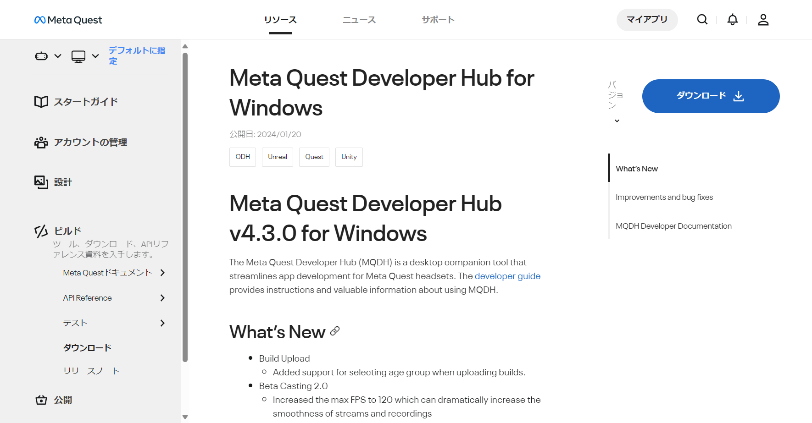Open the search magnifier icon
The width and height of the screenshot is (812, 423).
702,19
